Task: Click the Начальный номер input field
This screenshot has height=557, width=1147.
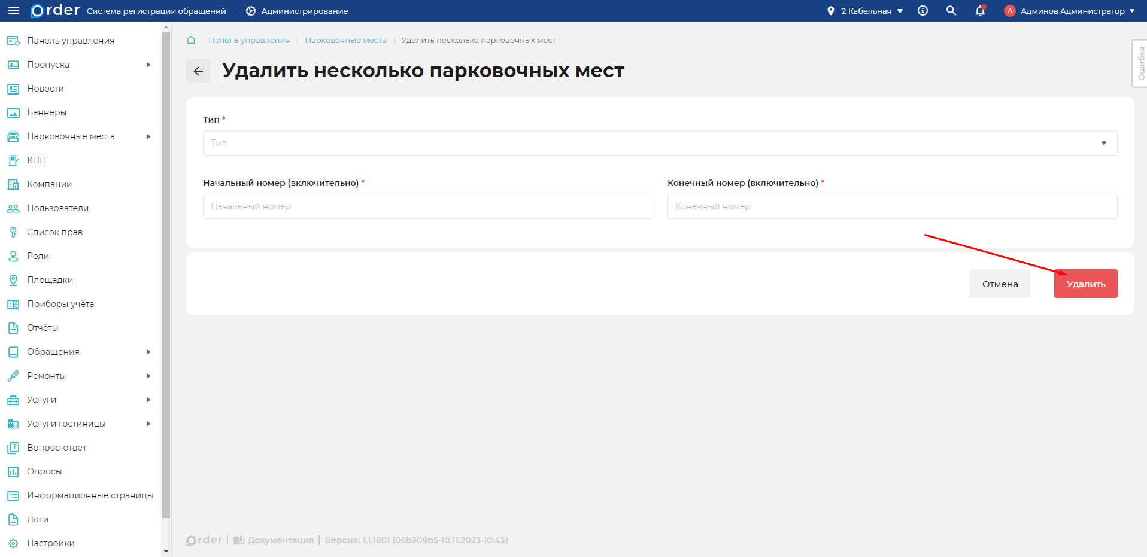Action: 427,206
